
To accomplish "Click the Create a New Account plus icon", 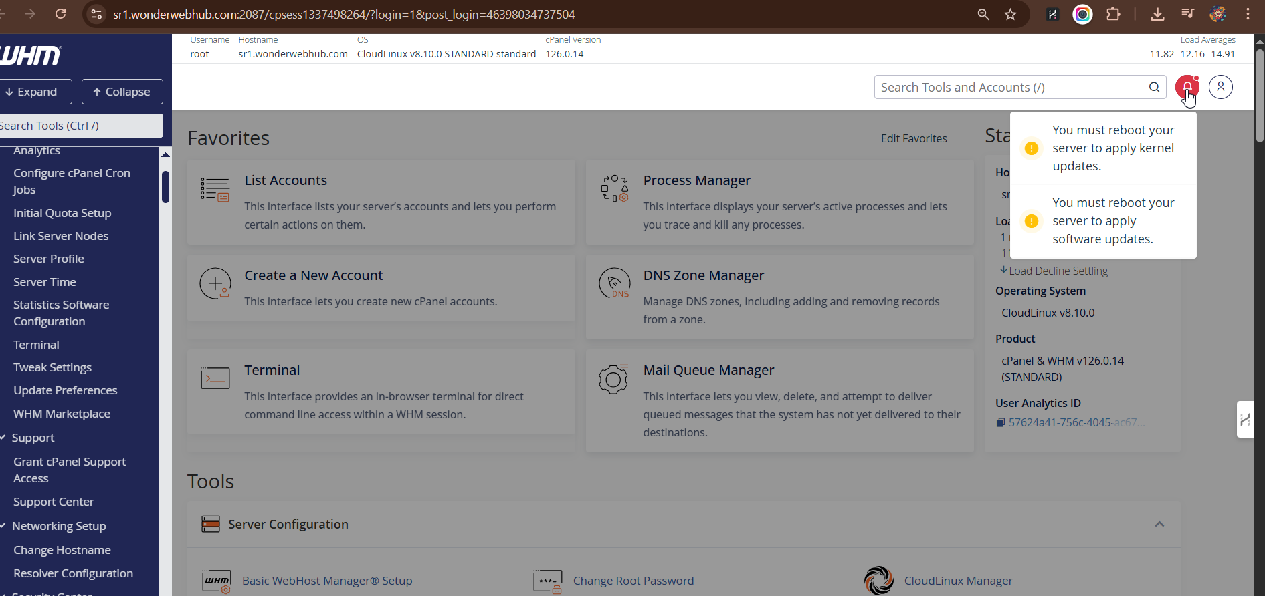I will 215,283.
